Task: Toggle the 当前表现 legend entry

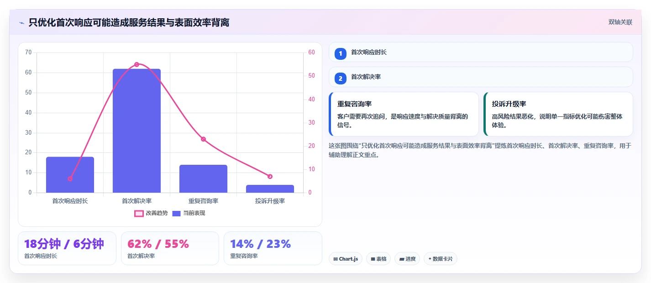Action: 189,213
